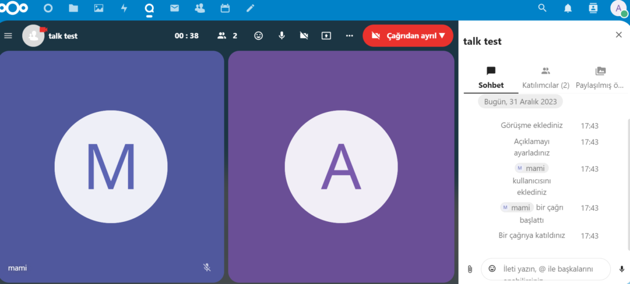The width and height of the screenshot is (630, 284).
Task: Click the participants count button showing 2
Action: (228, 36)
